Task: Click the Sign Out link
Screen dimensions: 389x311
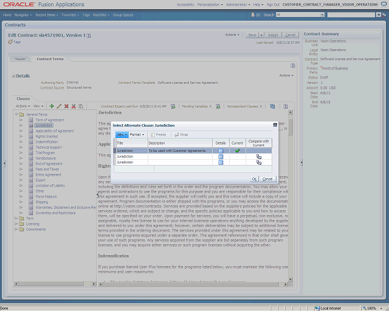Action: 273,4
